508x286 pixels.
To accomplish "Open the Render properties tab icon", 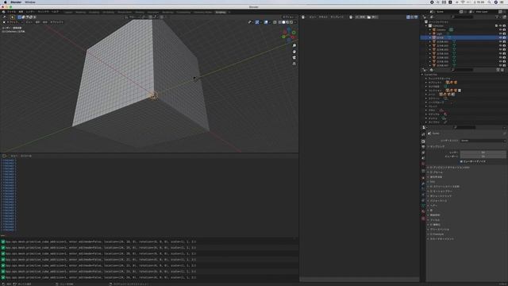I will (x=423, y=141).
